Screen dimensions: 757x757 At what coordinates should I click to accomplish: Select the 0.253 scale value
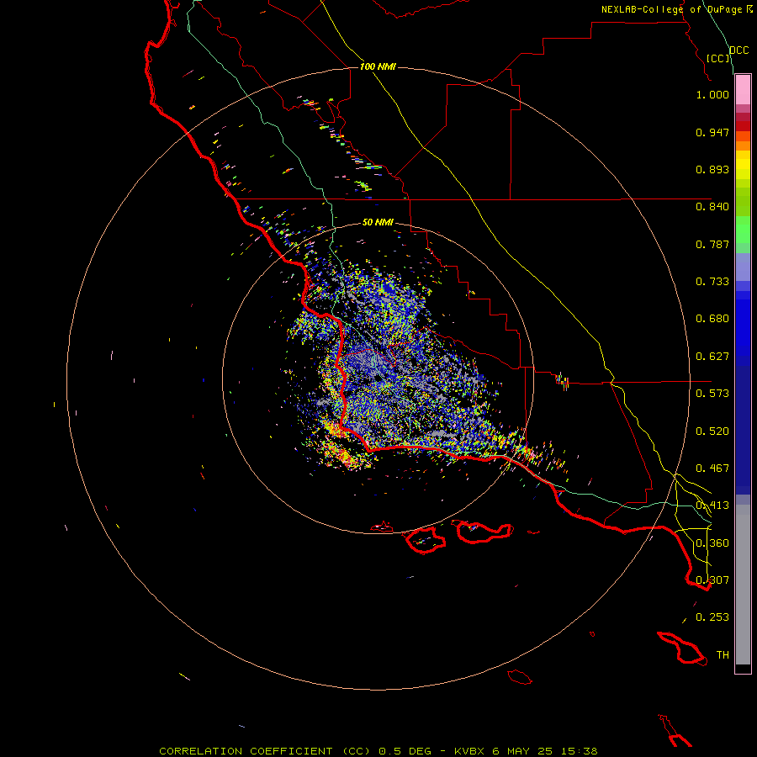click(712, 617)
